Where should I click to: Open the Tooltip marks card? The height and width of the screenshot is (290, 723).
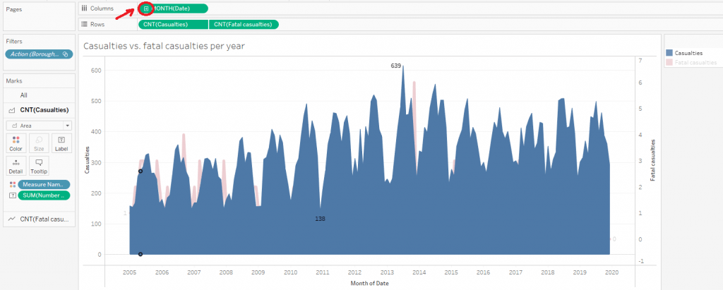click(x=39, y=166)
